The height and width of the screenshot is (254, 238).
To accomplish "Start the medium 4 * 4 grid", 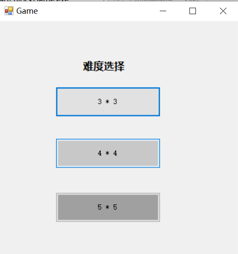I will [108, 153].
